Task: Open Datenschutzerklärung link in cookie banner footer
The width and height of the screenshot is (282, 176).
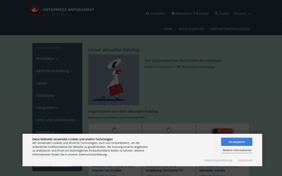Action: point(218,160)
